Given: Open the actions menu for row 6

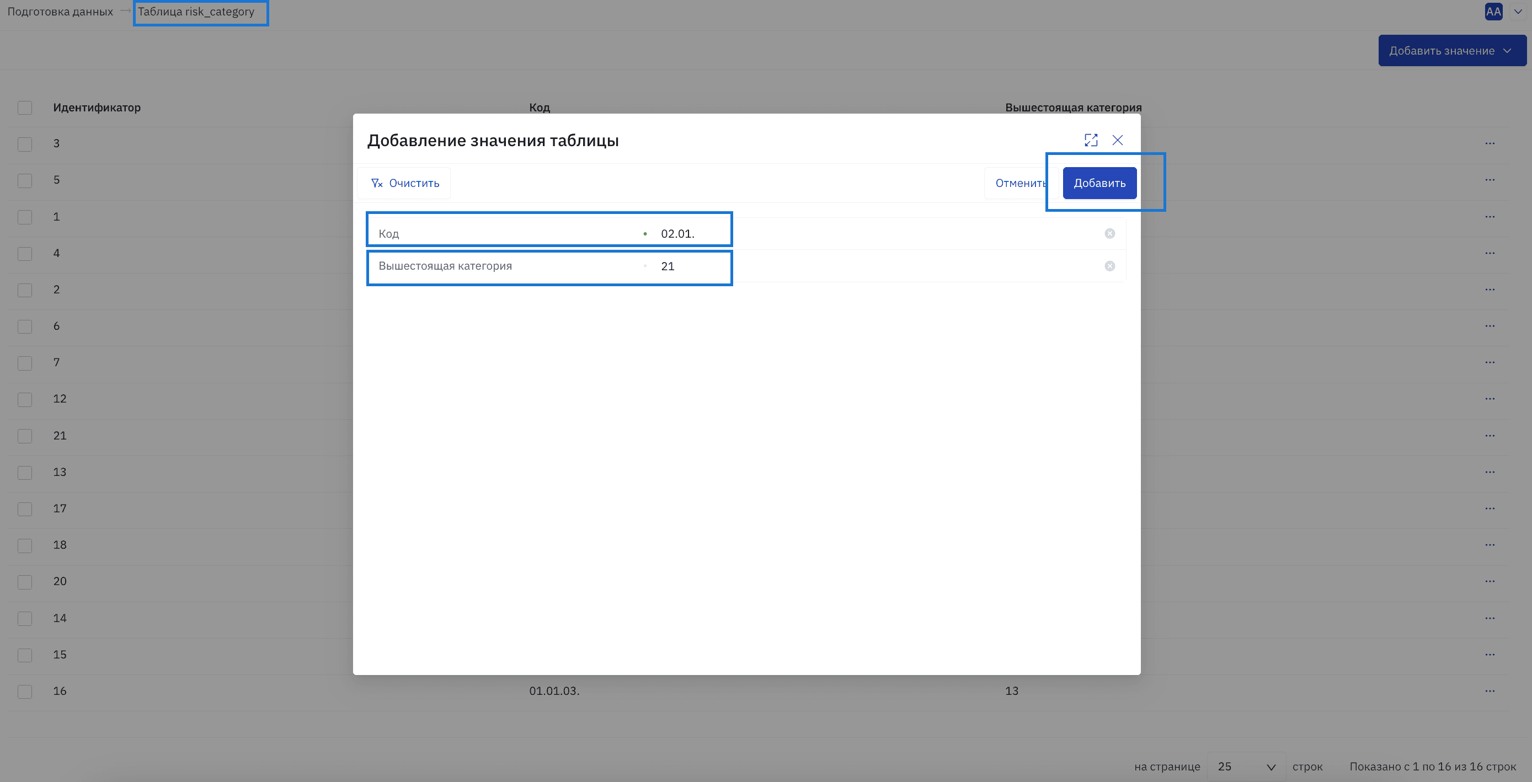Looking at the screenshot, I should (x=1490, y=326).
